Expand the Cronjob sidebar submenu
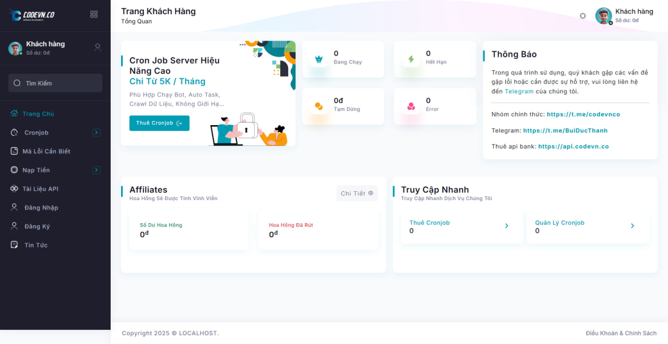 (96, 132)
